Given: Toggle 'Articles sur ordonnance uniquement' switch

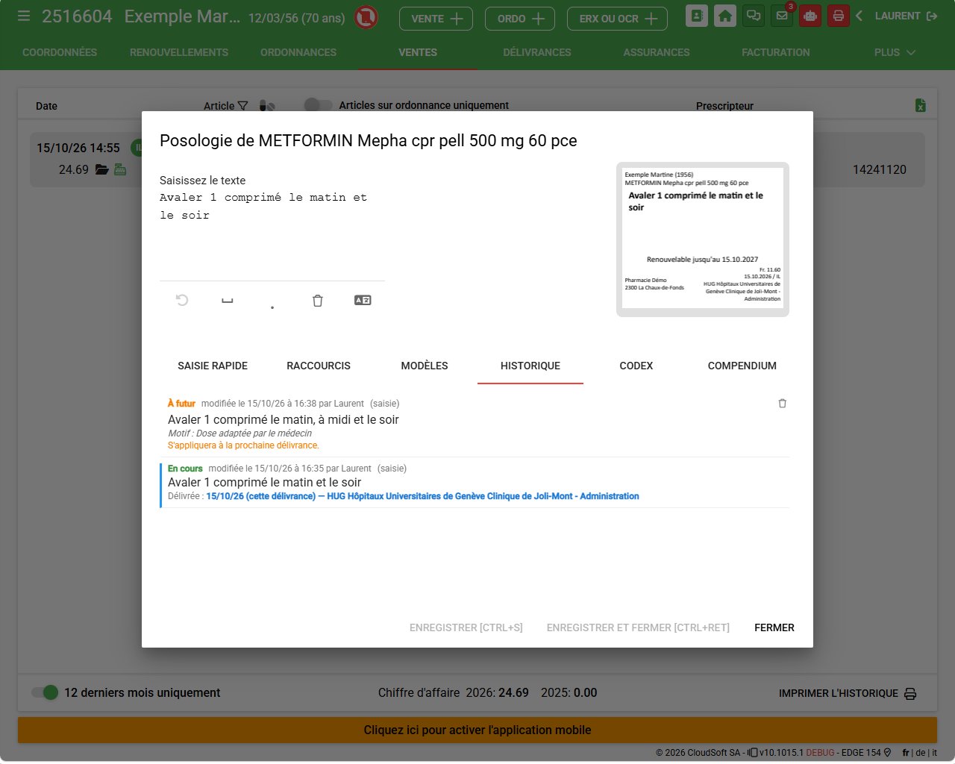Looking at the screenshot, I should coord(319,105).
